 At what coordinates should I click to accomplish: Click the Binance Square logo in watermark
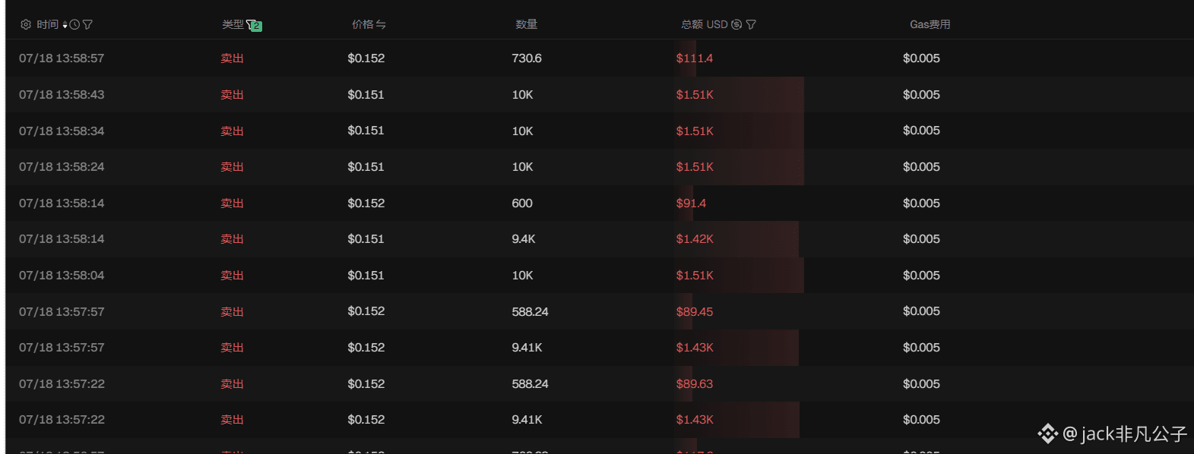[1048, 434]
